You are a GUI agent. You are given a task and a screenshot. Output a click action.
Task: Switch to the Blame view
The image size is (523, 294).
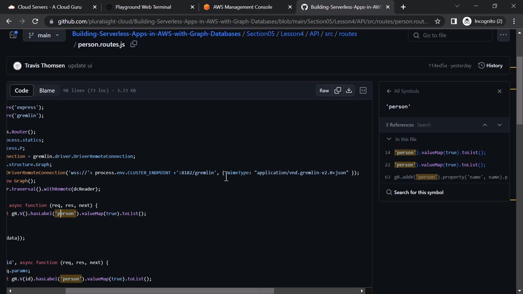pyautogui.click(x=47, y=90)
